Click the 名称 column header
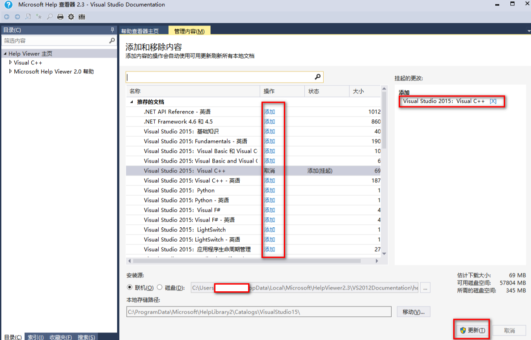This screenshot has height=340, width=531. 193,91
